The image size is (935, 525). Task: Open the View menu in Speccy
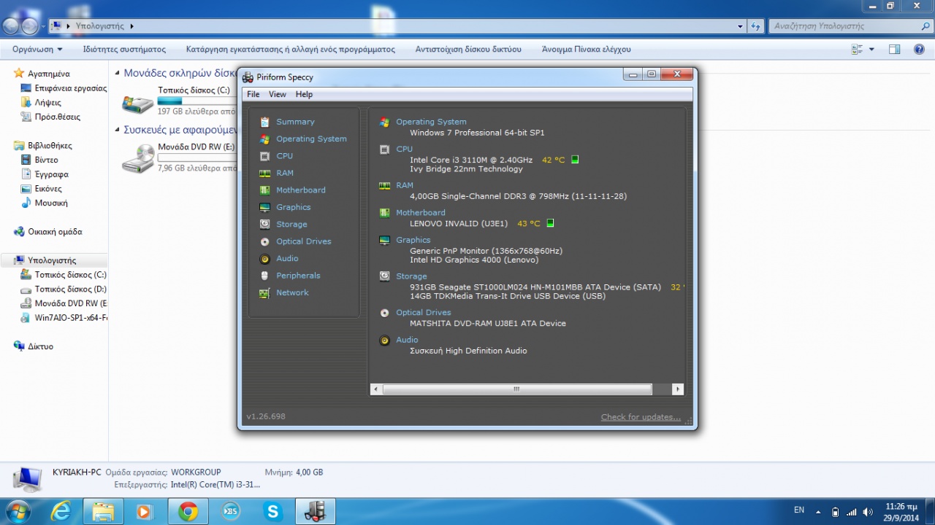point(278,94)
